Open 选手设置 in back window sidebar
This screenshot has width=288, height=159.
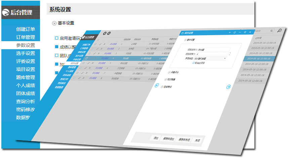point(25,53)
